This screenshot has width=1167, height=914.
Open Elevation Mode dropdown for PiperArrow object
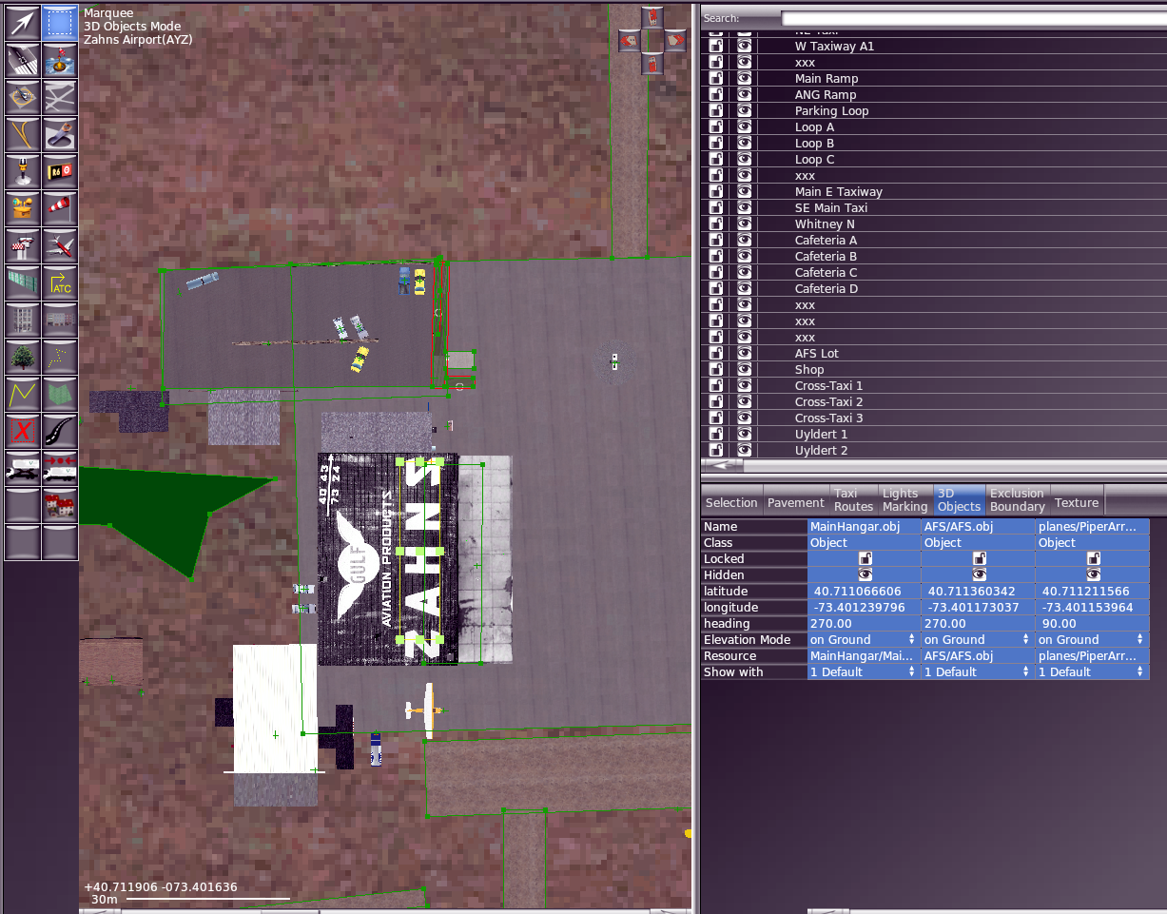[x=1092, y=640]
